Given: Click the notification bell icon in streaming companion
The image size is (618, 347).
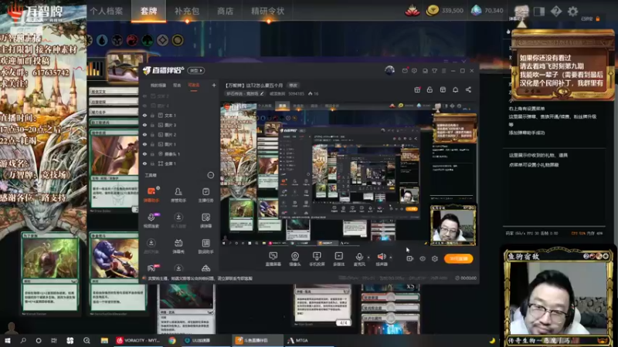Looking at the screenshot, I should point(455,89).
